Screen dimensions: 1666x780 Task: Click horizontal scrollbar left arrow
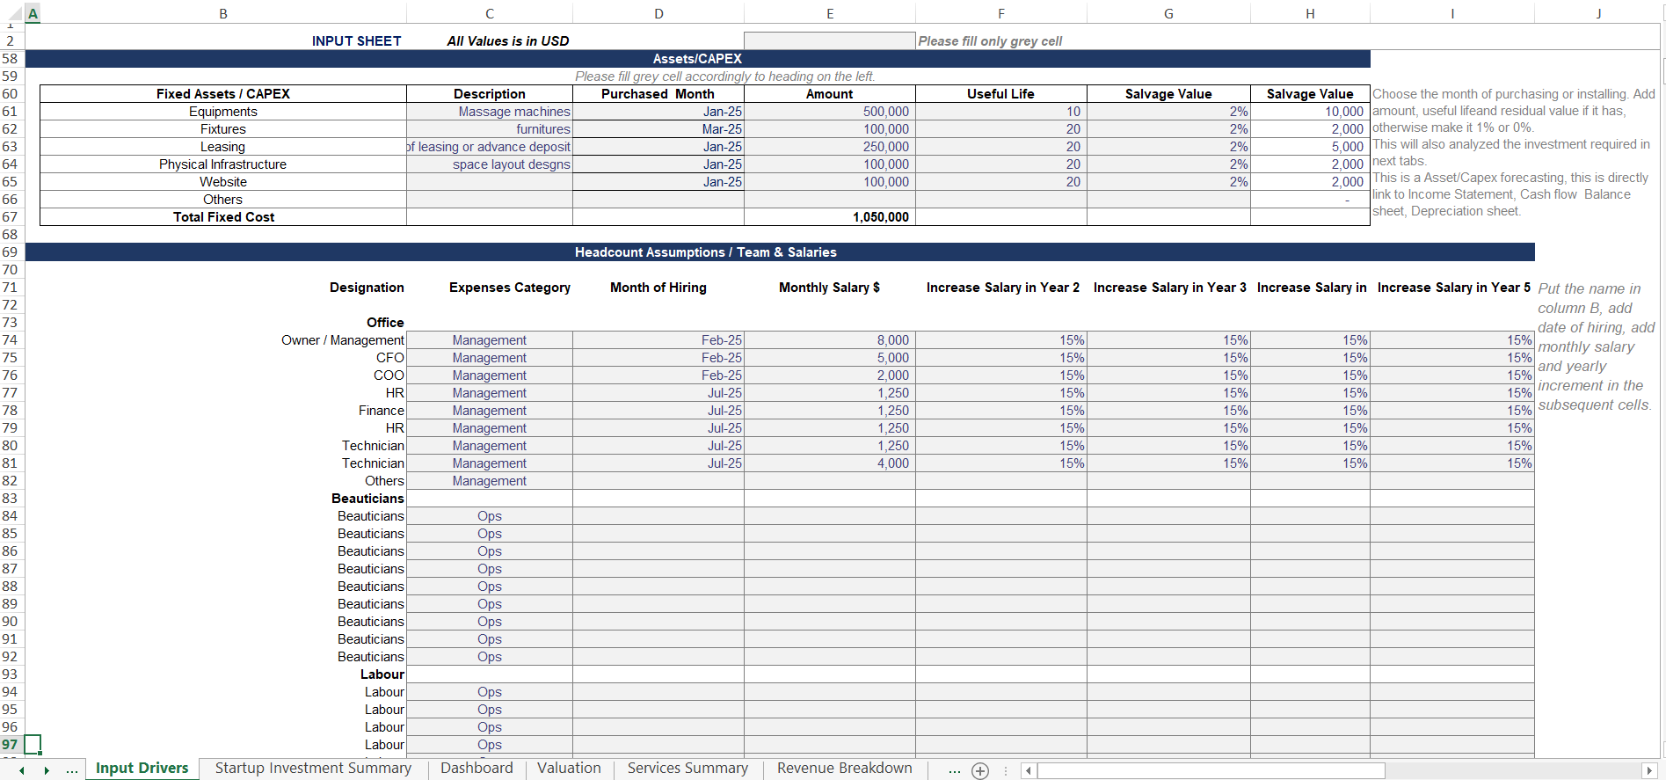coord(1028,771)
